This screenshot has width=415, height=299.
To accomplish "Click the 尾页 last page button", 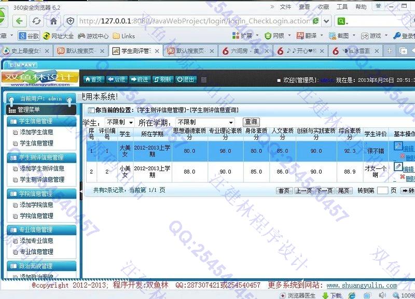I will (344, 191).
